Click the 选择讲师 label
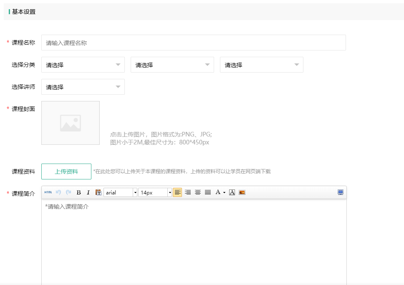The width and height of the screenshot is (404, 285). [x=23, y=87]
